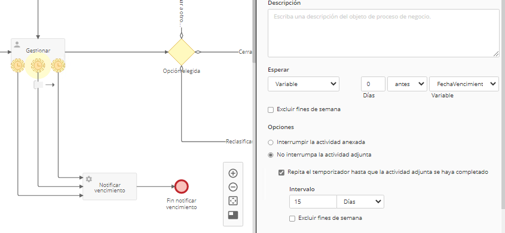The image size is (505, 233).
Task: Select the Opción elegida gateway diamond
Action: coord(182,52)
